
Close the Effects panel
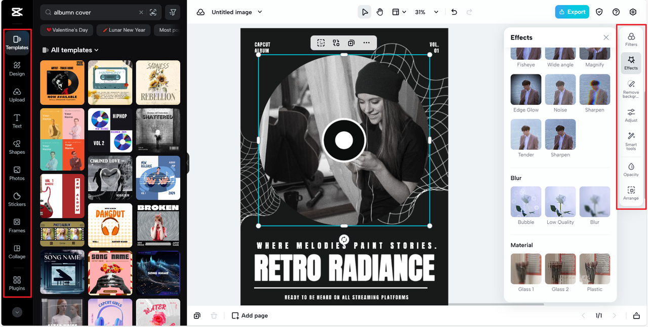point(606,37)
